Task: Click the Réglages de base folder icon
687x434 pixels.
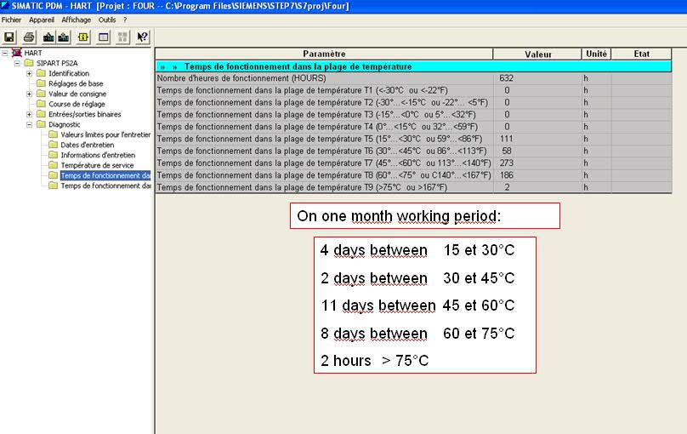Action: click(x=41, y=83)
